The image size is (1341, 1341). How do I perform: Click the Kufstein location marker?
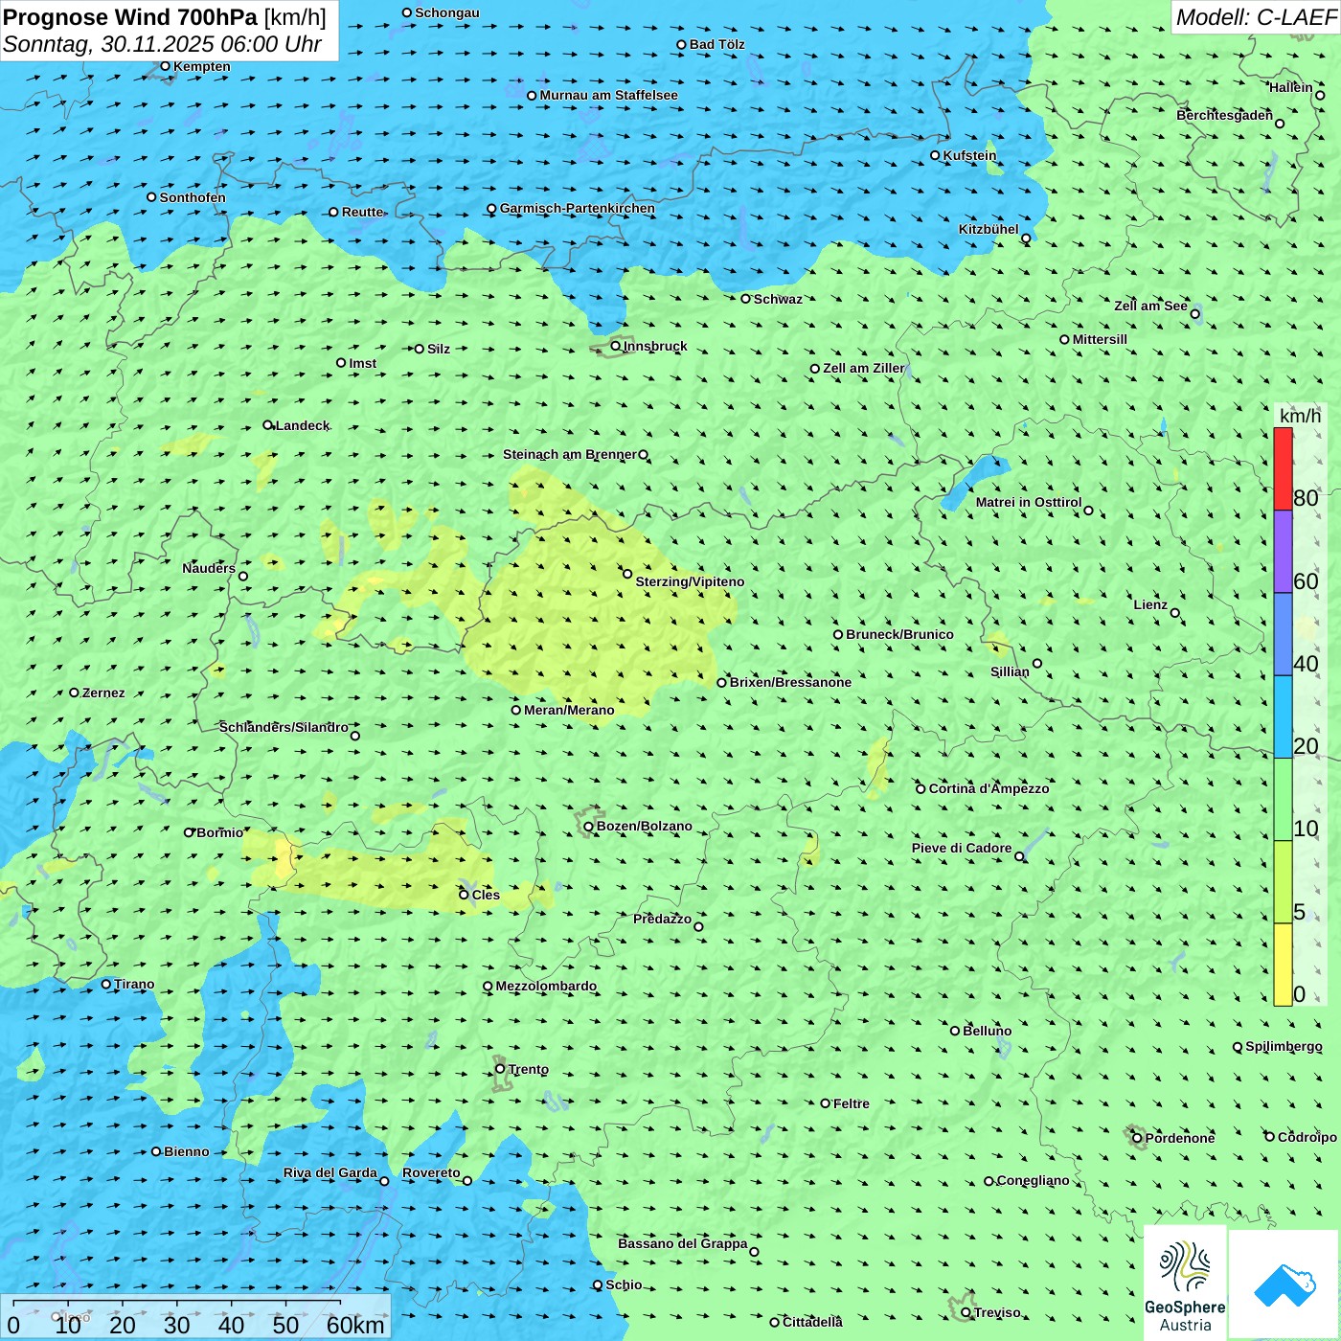[x=935, y=155]
